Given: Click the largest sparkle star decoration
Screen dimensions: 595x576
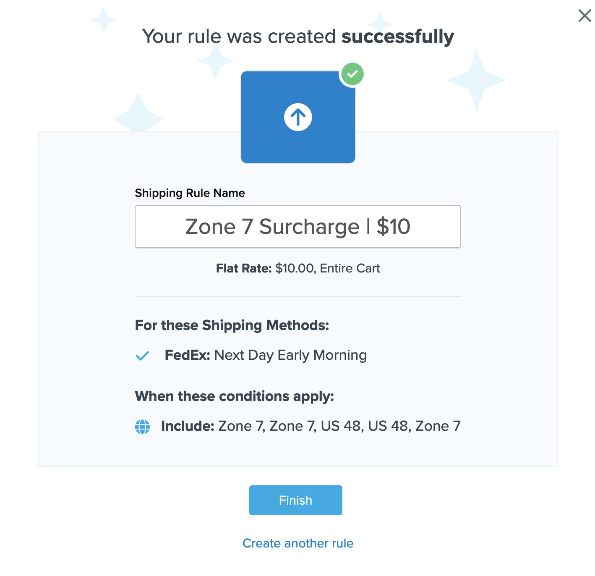Looking at the screenshot, I should pos(476,80).
